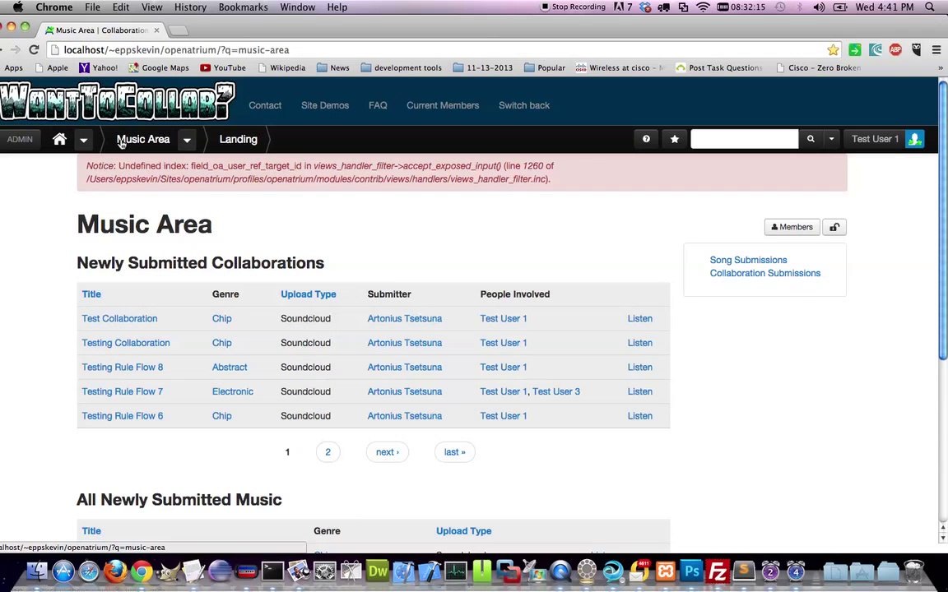Open Test User 3 profile link

556,391
